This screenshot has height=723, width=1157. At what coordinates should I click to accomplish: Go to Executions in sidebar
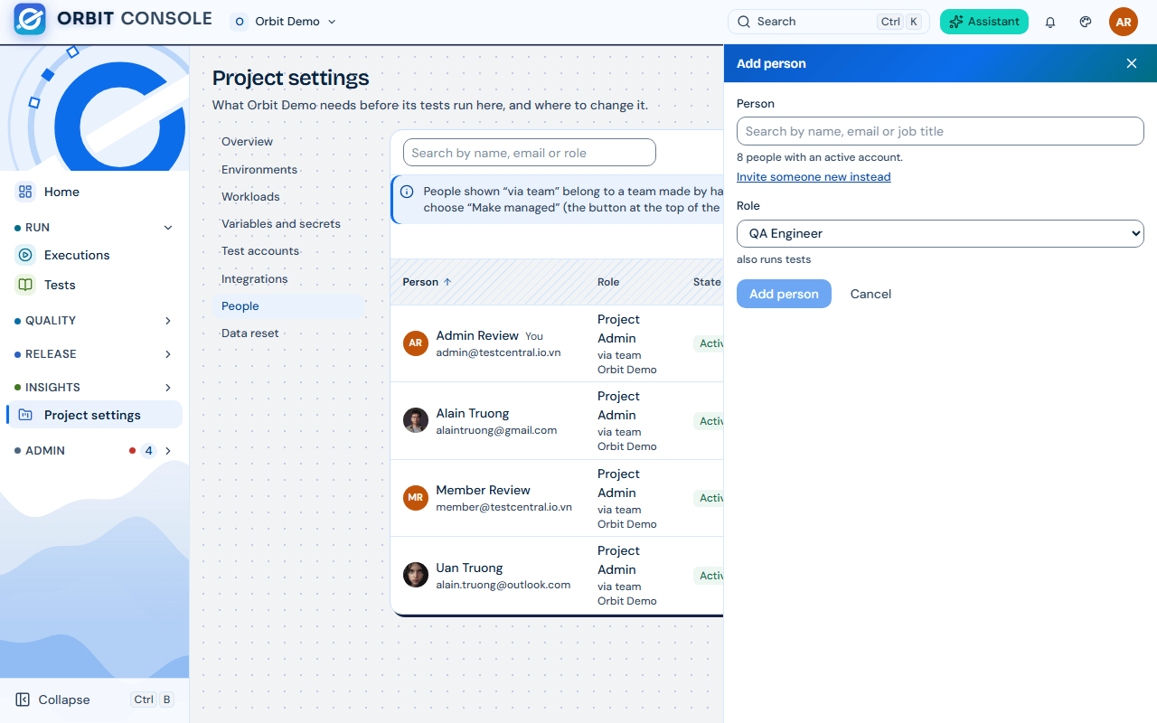[94, 255]
